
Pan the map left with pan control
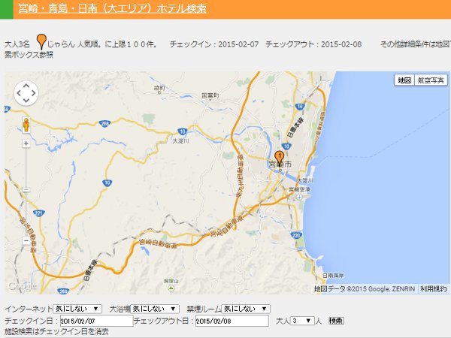[x=19, y=93]
